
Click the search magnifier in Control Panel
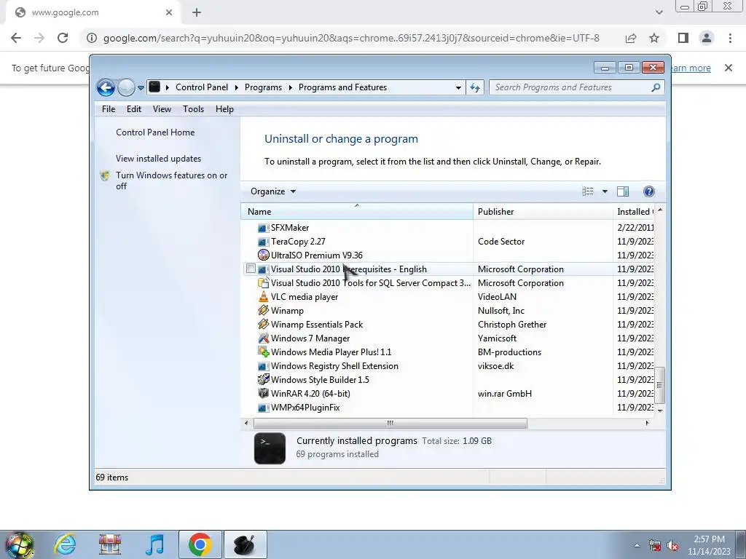(x=656, y=87)
